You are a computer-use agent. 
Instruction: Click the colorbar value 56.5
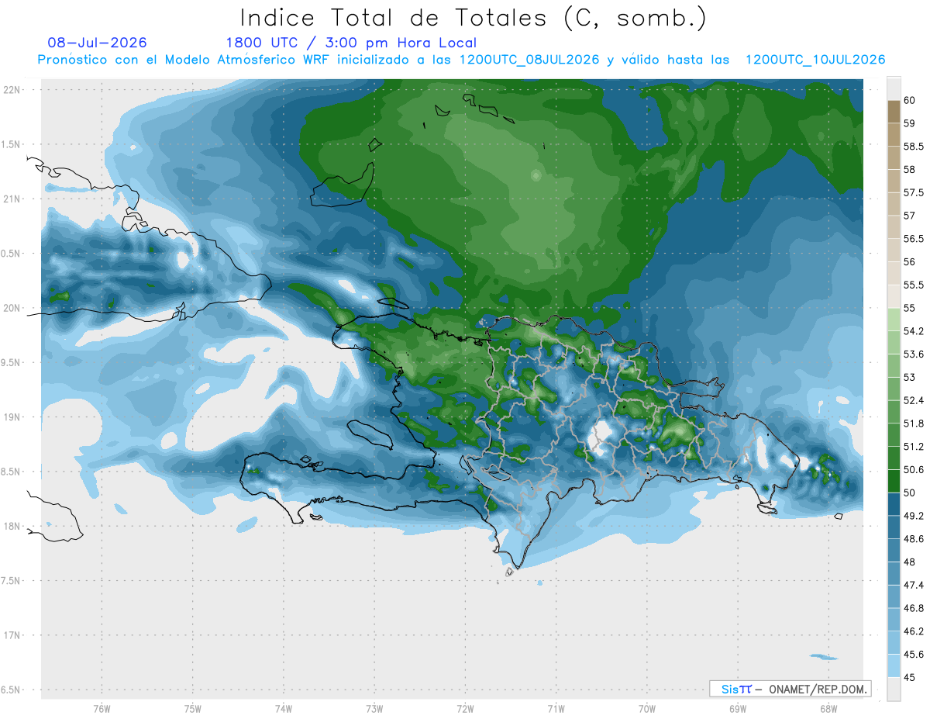coord(913,239)
